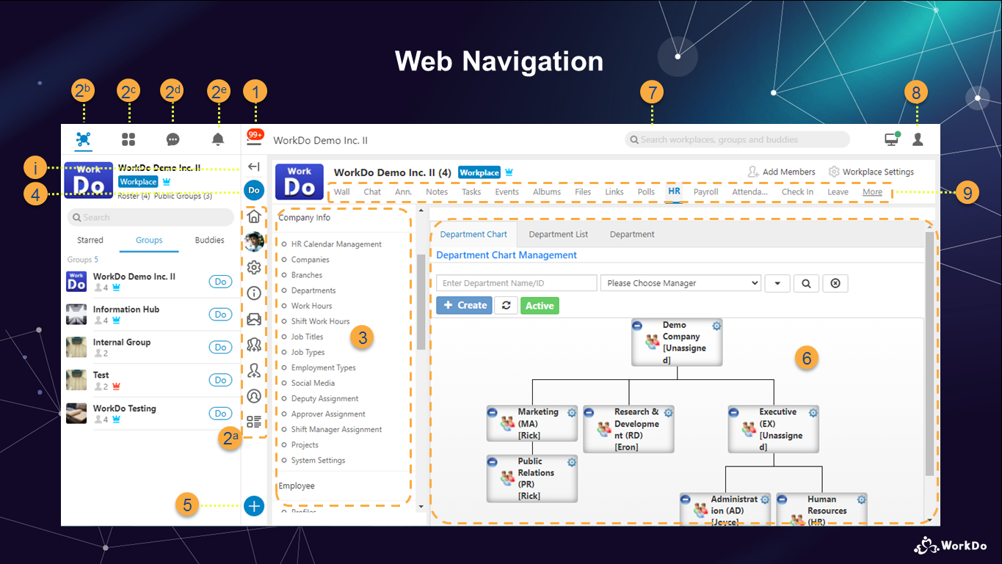Open the picture album icon in sidebar

(254, 319)
